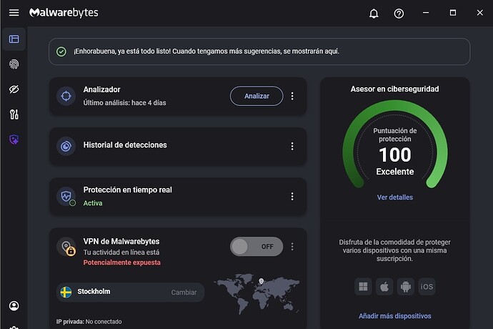Click the Enhorabuena suggestion banner
Screen dimensions: 493x329
259,51
